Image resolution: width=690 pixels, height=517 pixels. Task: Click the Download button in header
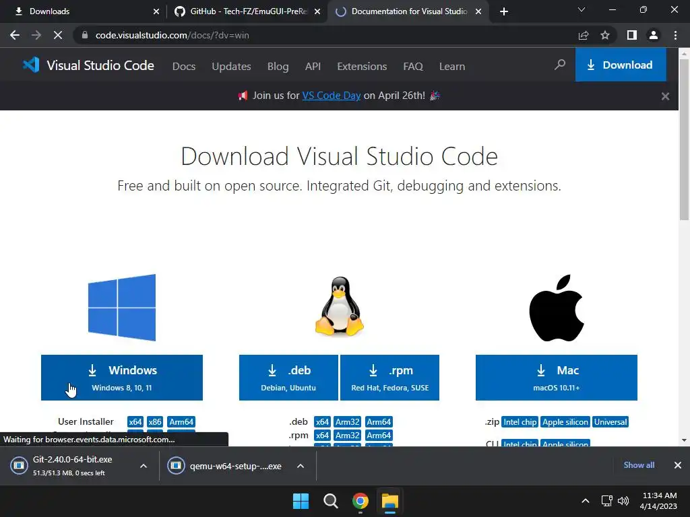click(621, 65)
